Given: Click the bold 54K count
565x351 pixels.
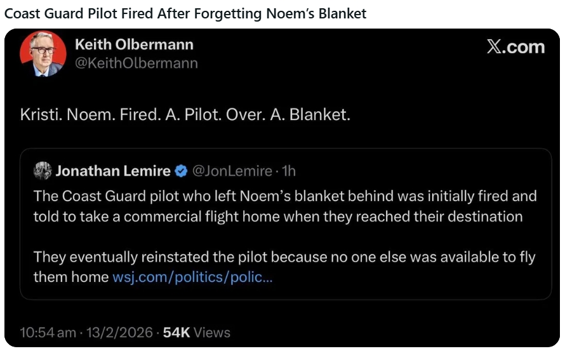Looking at the screenshot, I should (x=176, y=332).
